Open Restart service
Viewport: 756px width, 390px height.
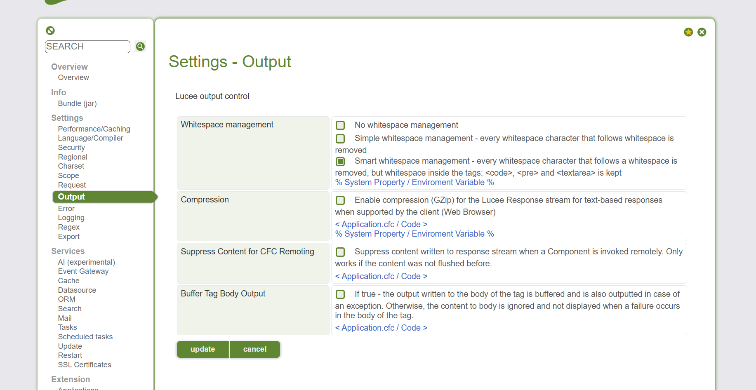tap(70, 355)
